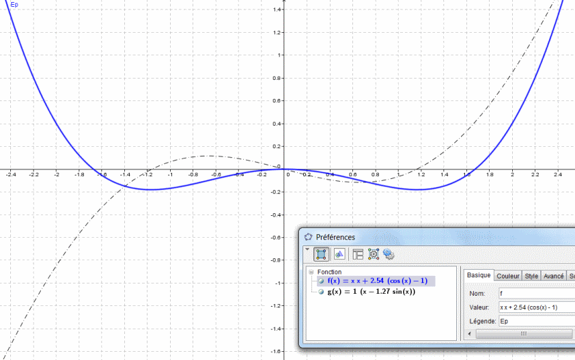Select g(x) = 1 (x − 1.27 sin(x)) in list
575x360 pixels.
(x=371, y=292)
